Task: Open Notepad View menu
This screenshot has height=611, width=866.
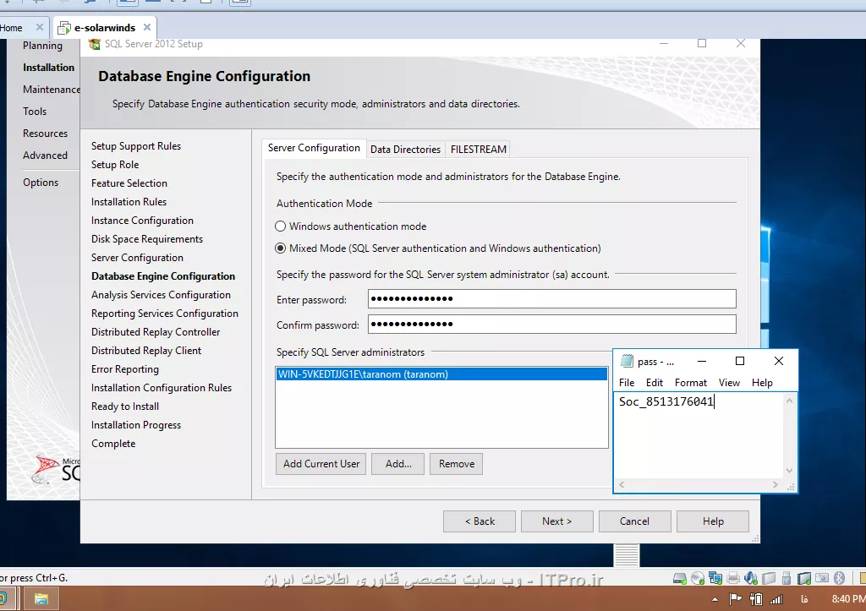Action: [x=729, y=383]
